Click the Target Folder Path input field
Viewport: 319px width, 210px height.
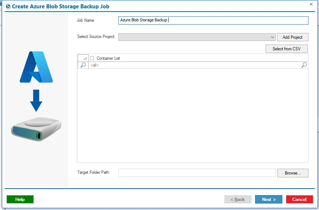(197, 173)
